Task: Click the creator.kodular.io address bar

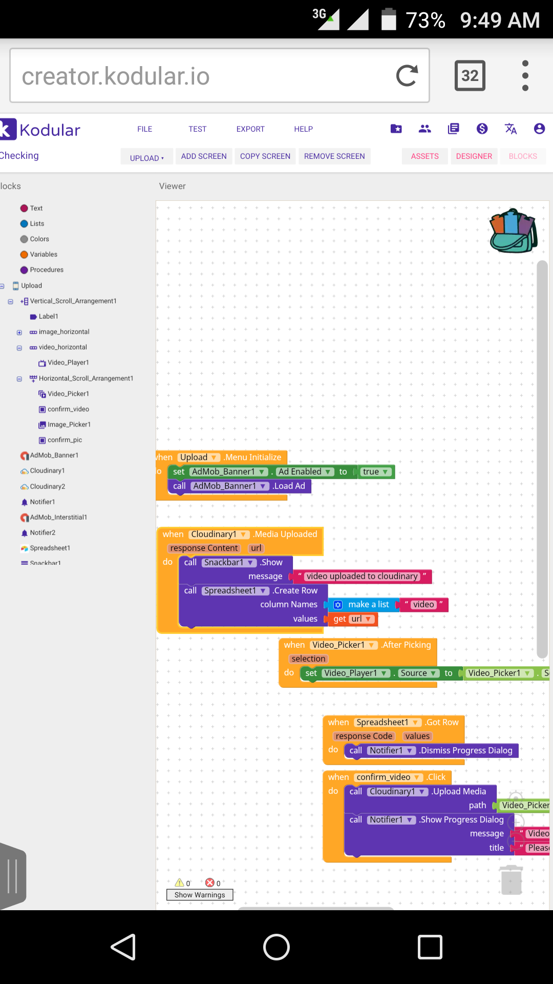Action: click(x=220, y=76)
